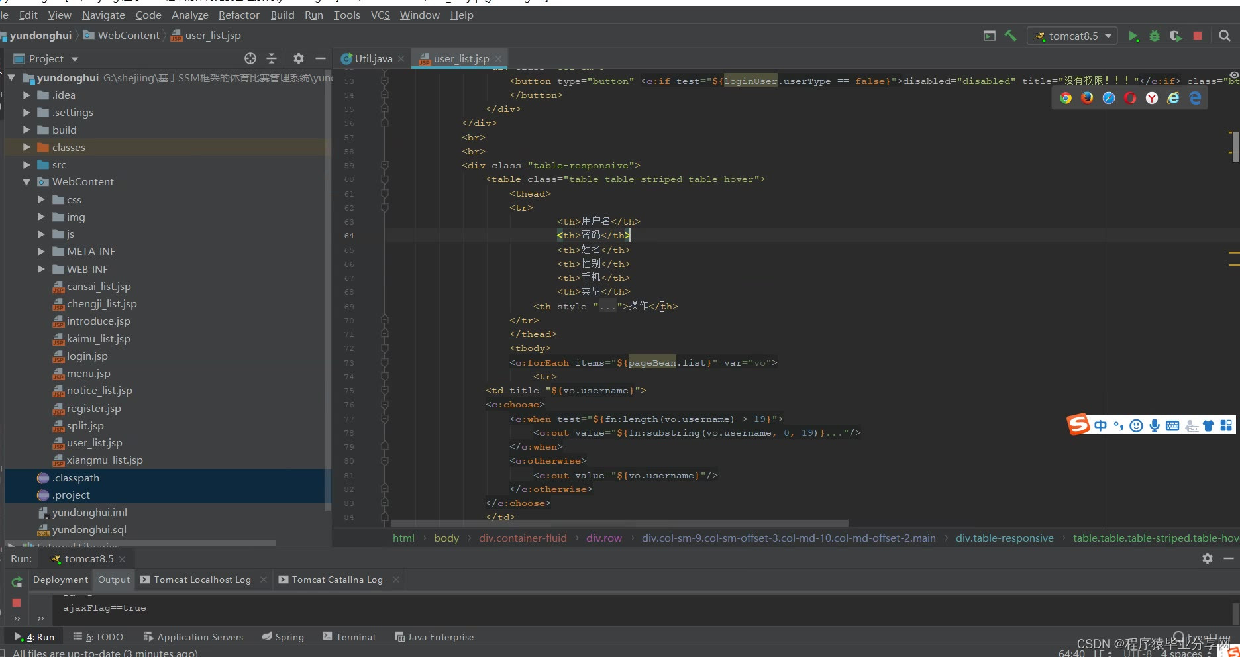Collapse the WebContent folder
This screenshot has height=657, width=1240.
[x=26, y=181]
